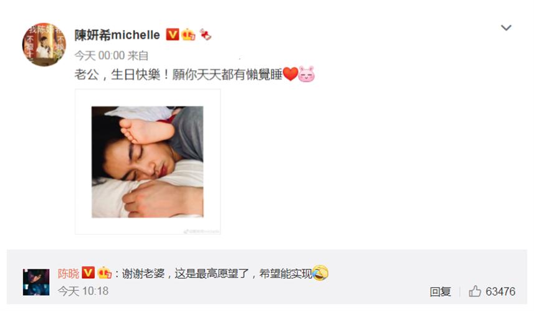Click the V verified badge beside 陈晓
The image size is (534, 311).
[x=88, y=272]
